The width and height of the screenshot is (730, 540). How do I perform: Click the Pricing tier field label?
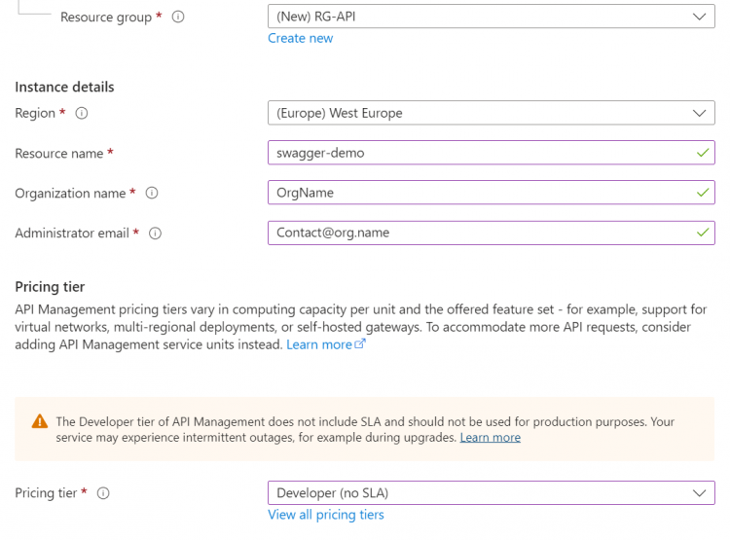46,493
